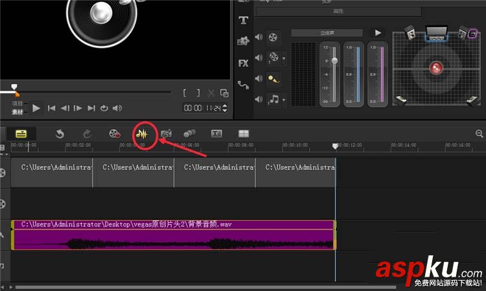This screenshot has width=486, height=291.
Task: Open the graphics library icon below the T
Action: 243,41
